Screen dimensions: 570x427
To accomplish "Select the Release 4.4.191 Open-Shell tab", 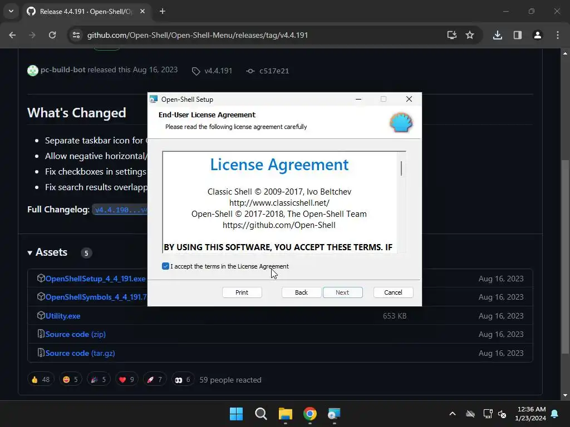I will tap(86, 12).
